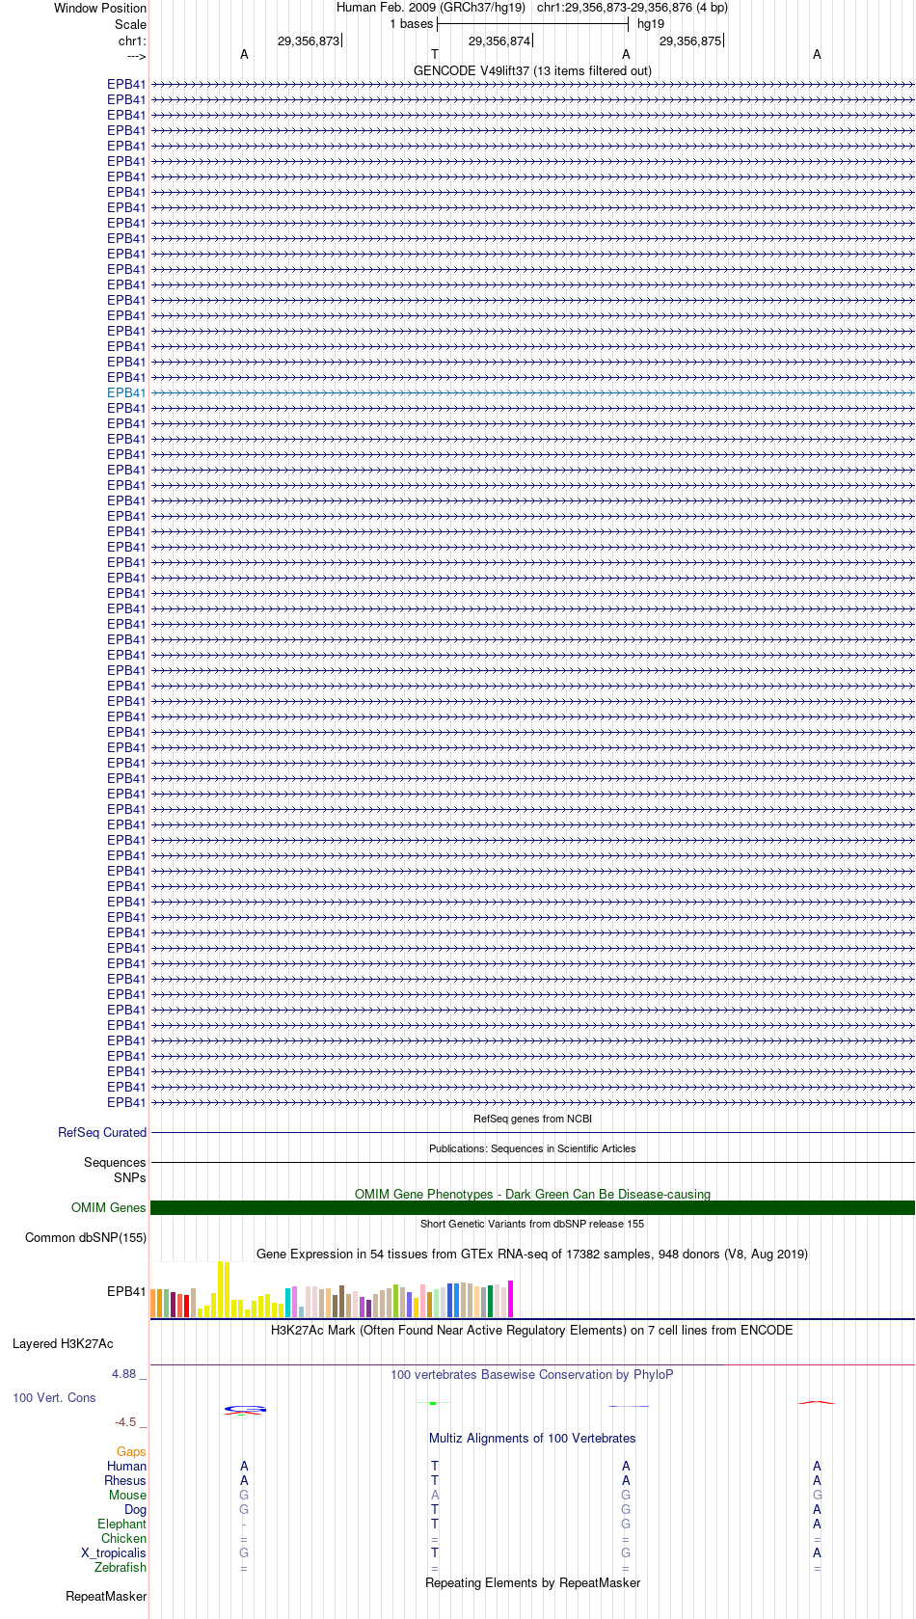Click the 100 Vert. Cons track label
916x1619 pixels.
(x=54, y=1397)
